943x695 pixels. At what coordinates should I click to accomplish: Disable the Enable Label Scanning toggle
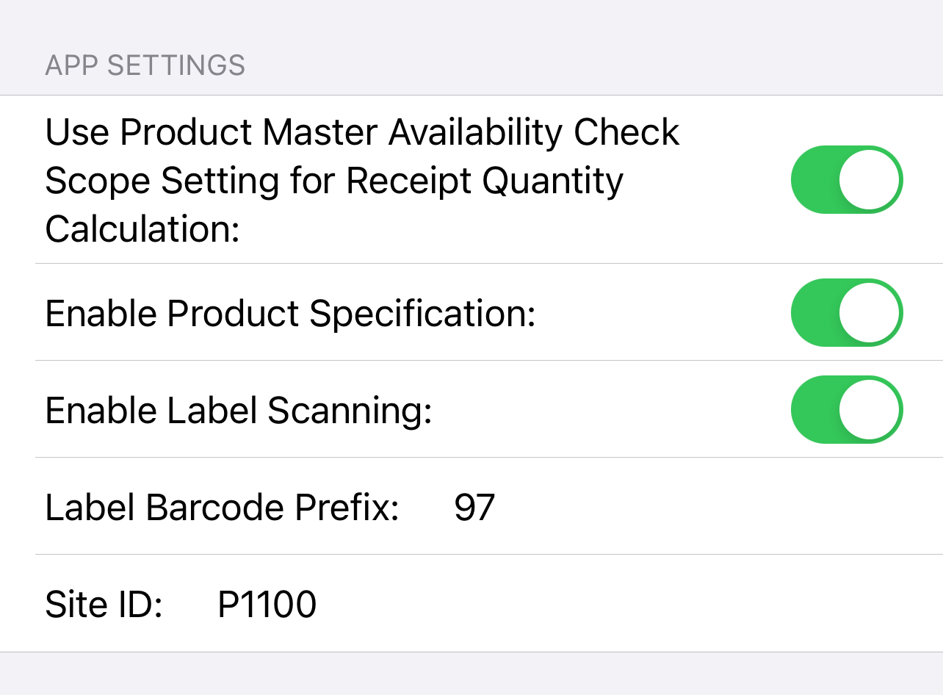pyautogui.click(x=846, y=410)
